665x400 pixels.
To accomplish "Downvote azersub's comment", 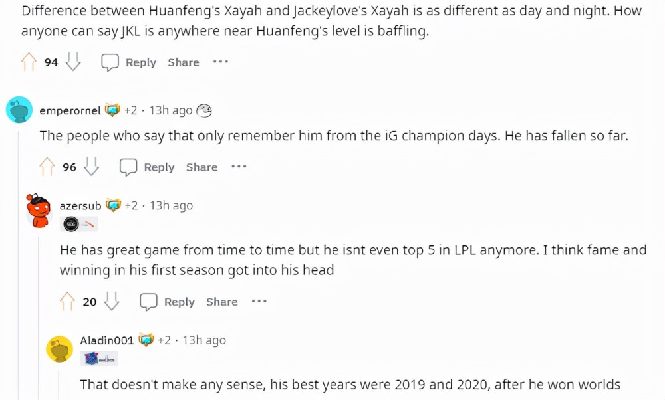I will coord(112,301).
